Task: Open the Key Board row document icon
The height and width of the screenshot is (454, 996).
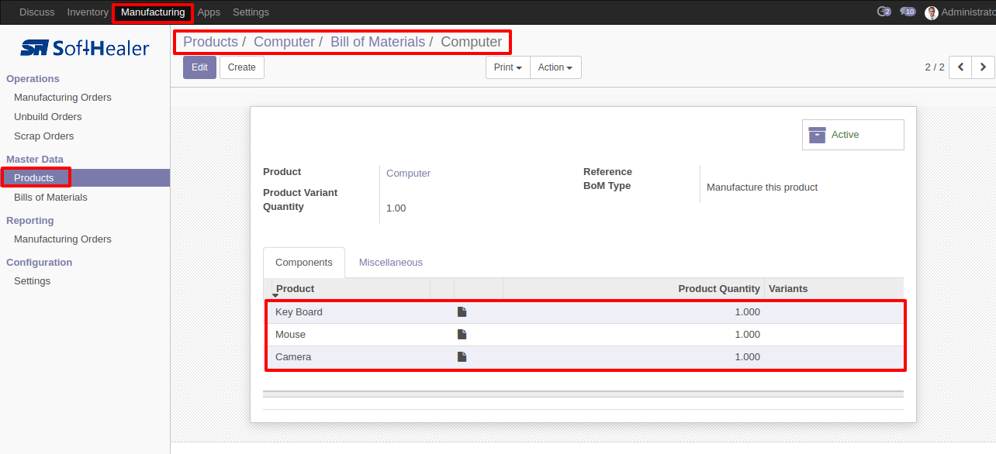Action: coord(462,312)
